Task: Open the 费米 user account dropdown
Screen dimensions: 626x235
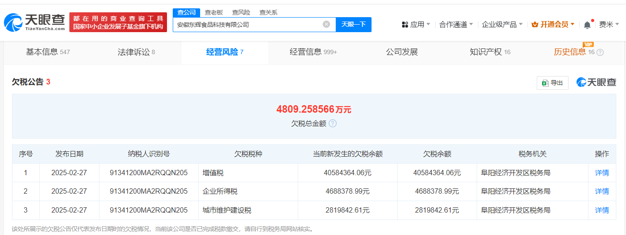Action: (x=609, y=25)
